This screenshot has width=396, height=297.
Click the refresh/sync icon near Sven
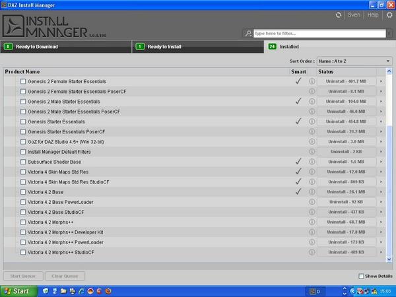click(339, 15)
